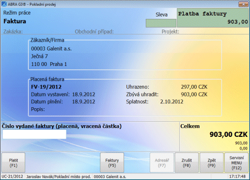250x180 pixels.
Task: Click the green Sleva discount box
Action: point(161,23)
